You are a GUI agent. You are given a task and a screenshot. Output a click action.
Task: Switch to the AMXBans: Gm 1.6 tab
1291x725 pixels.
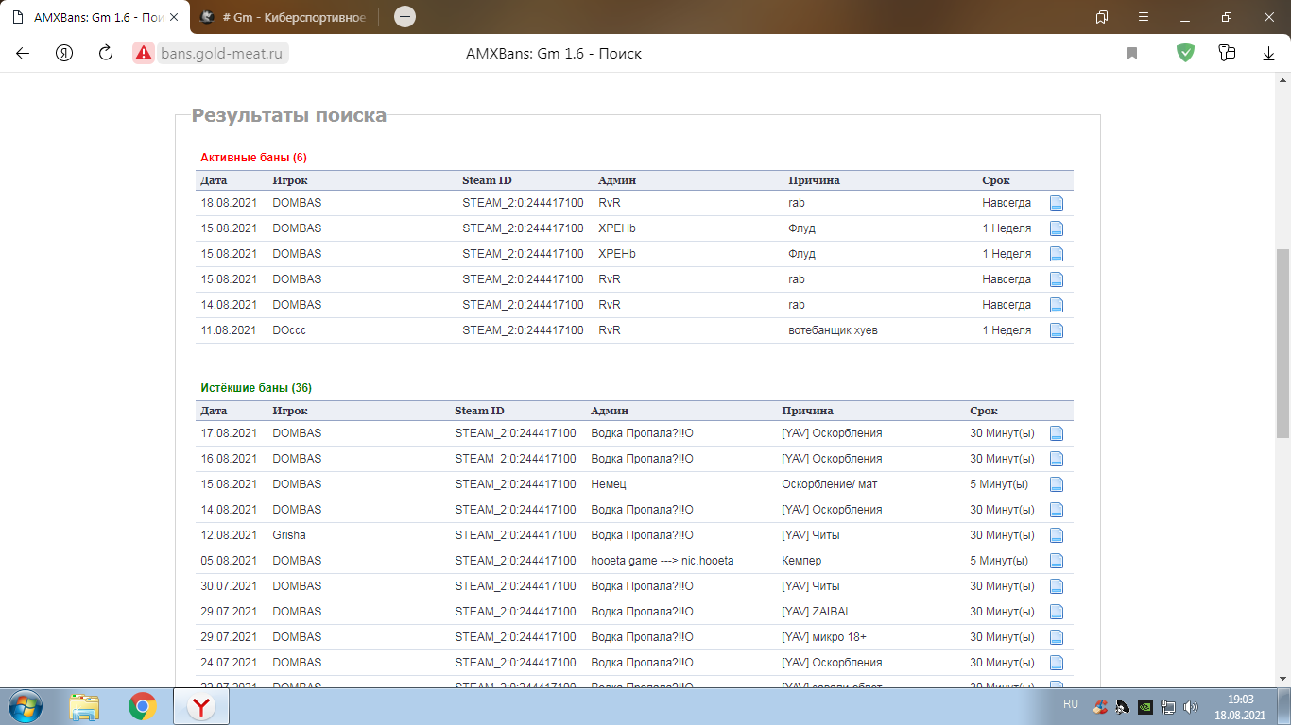(94, 17)
